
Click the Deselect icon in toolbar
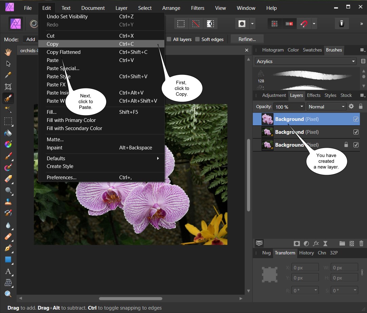(196, 24)
